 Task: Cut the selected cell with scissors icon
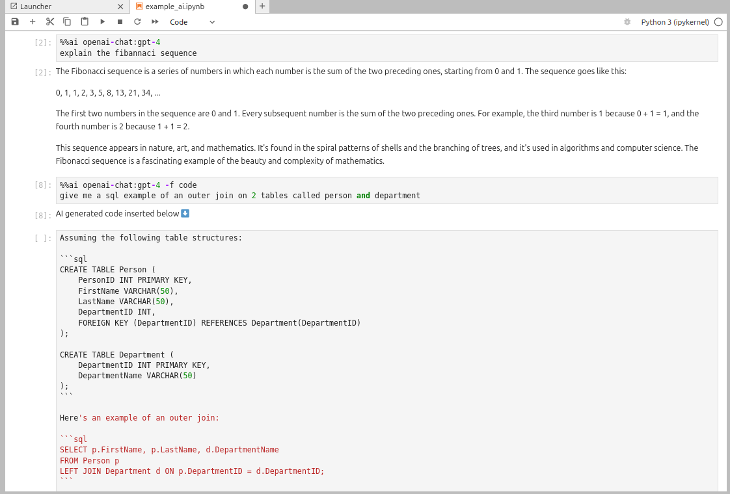click(49, 22)
